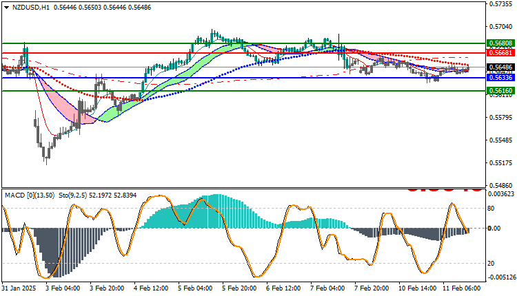Click the 0.003623 indicator scale value

click(x=502, y=194)
